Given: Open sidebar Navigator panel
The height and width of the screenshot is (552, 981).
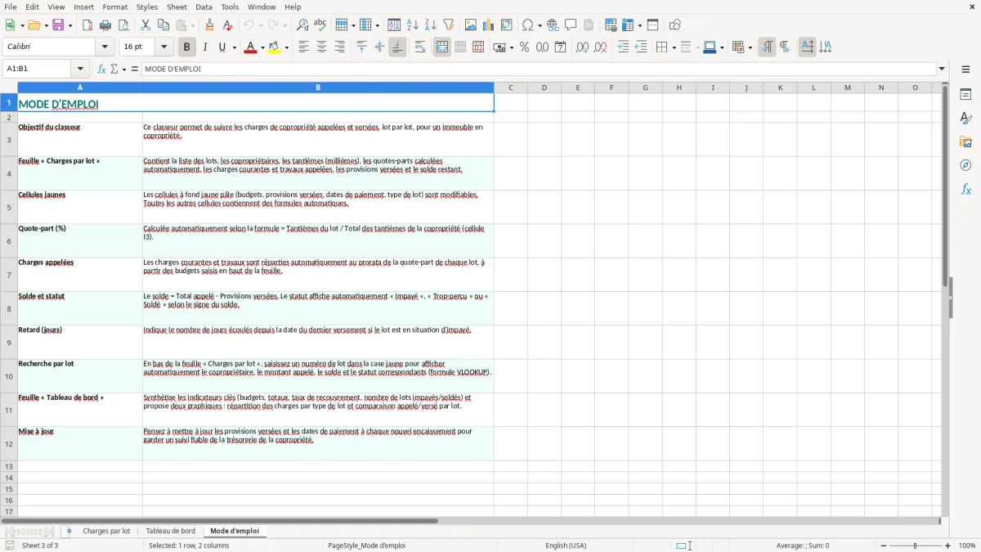Looking at the screenshot, I should pyautogui.click(x=965, y=165).
